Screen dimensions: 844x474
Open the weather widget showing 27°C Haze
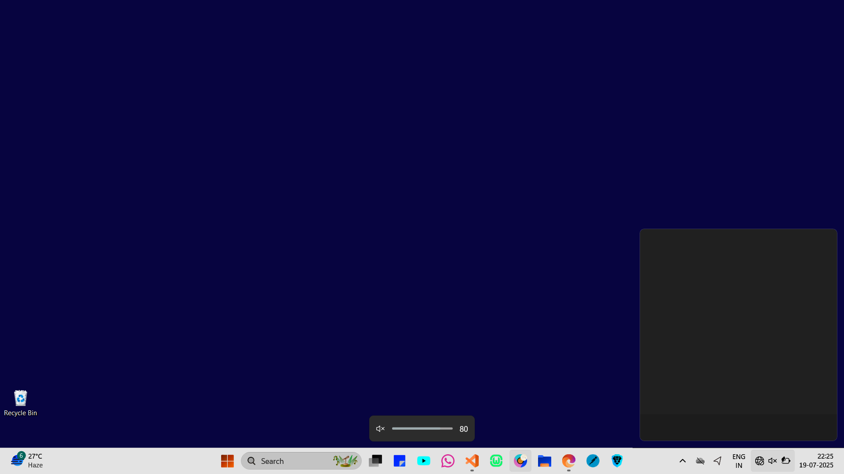coord(27,461)
